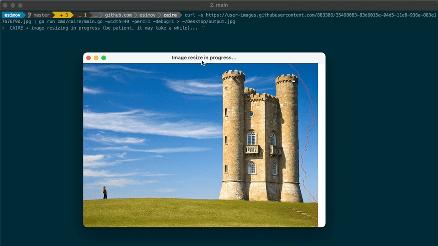Click the bold caire directory segment
Viewport: 438px width, 246px height.
pos(170,15)
